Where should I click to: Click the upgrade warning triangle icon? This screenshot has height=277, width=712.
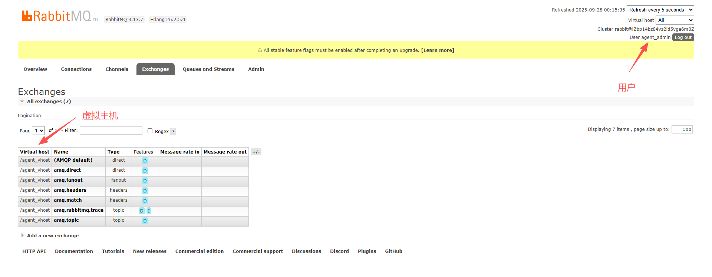point(260,50)
